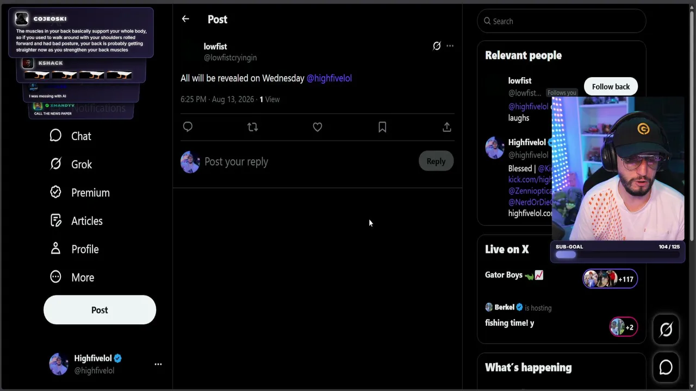This screenshot has height=391, width=696.
Task: Open account switcher dots next to Highfivelol
Action: point(158,364)
